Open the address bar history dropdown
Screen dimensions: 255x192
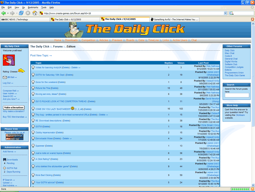pos(225,13)
